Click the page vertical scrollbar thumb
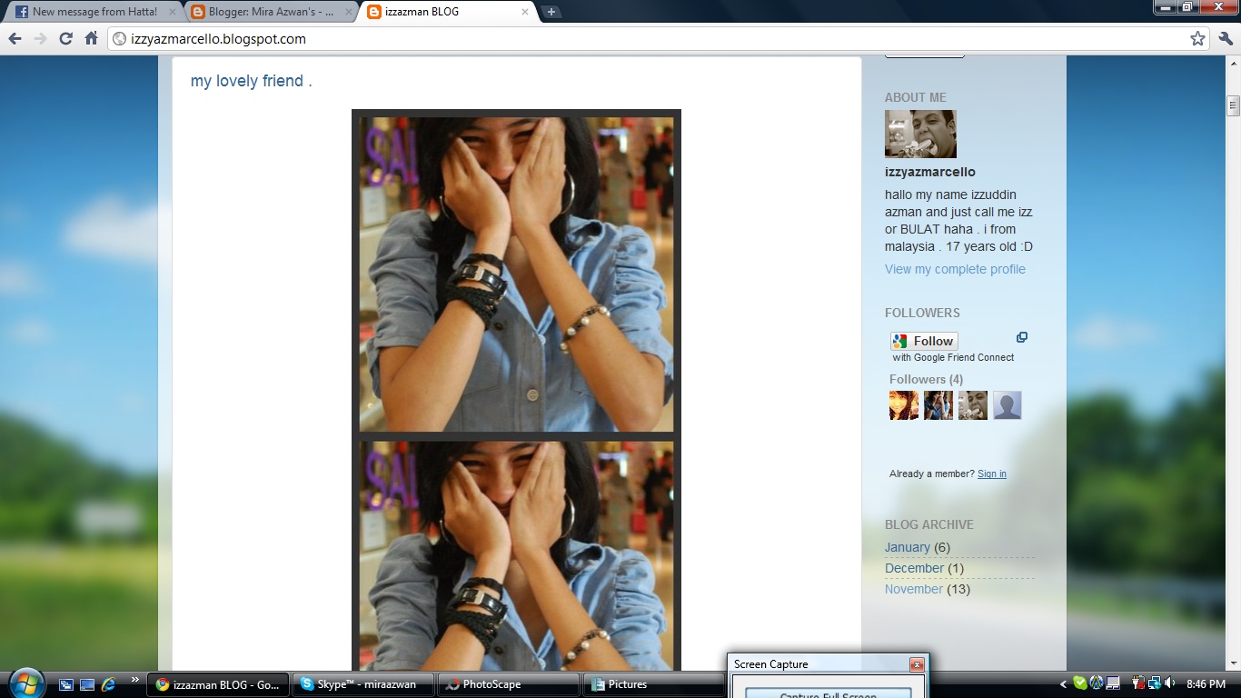The image size is (1241, 698). click(1233, 105)
